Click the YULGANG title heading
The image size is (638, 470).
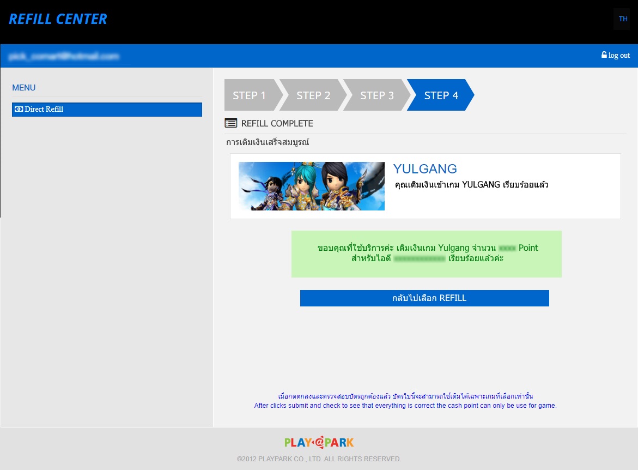pos(425,168)
